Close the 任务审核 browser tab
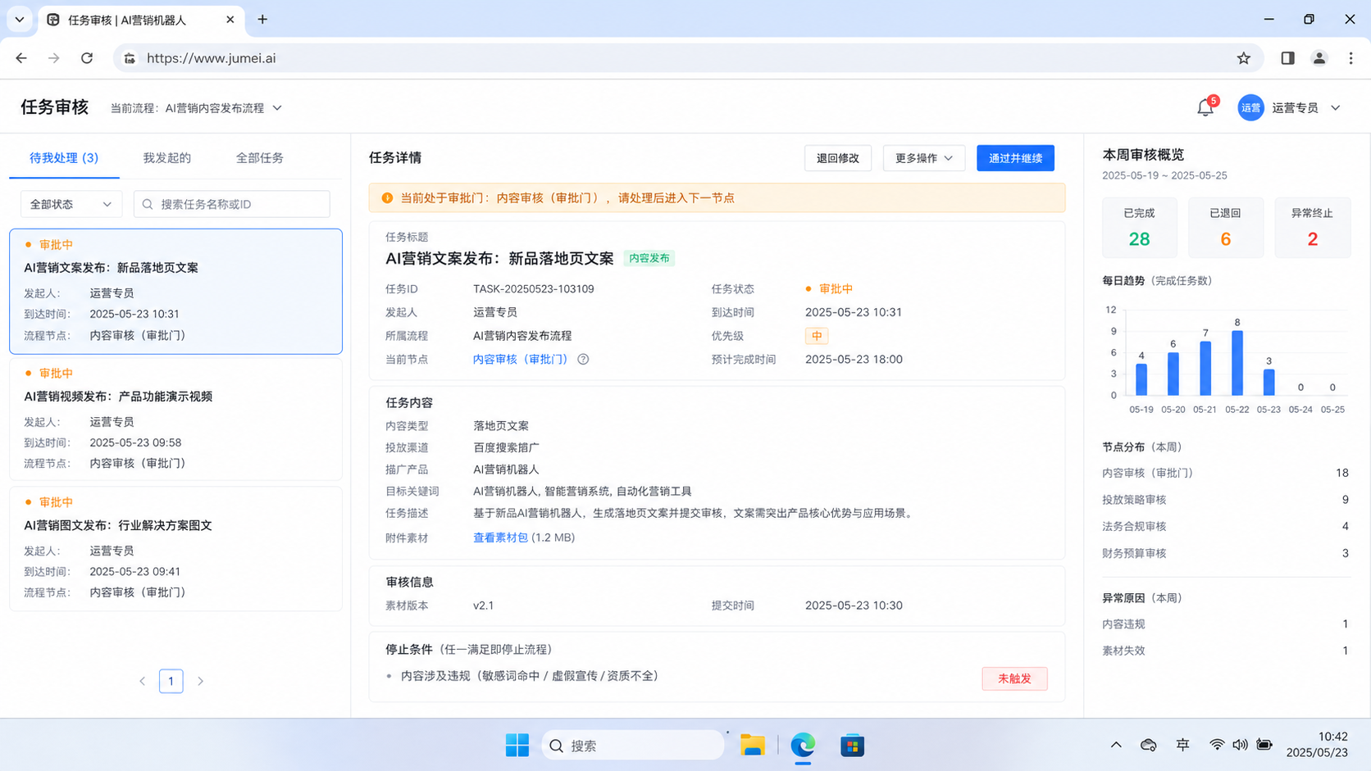Image resolution: width=1371 pixels, height=771 pixels. point(230,20)
